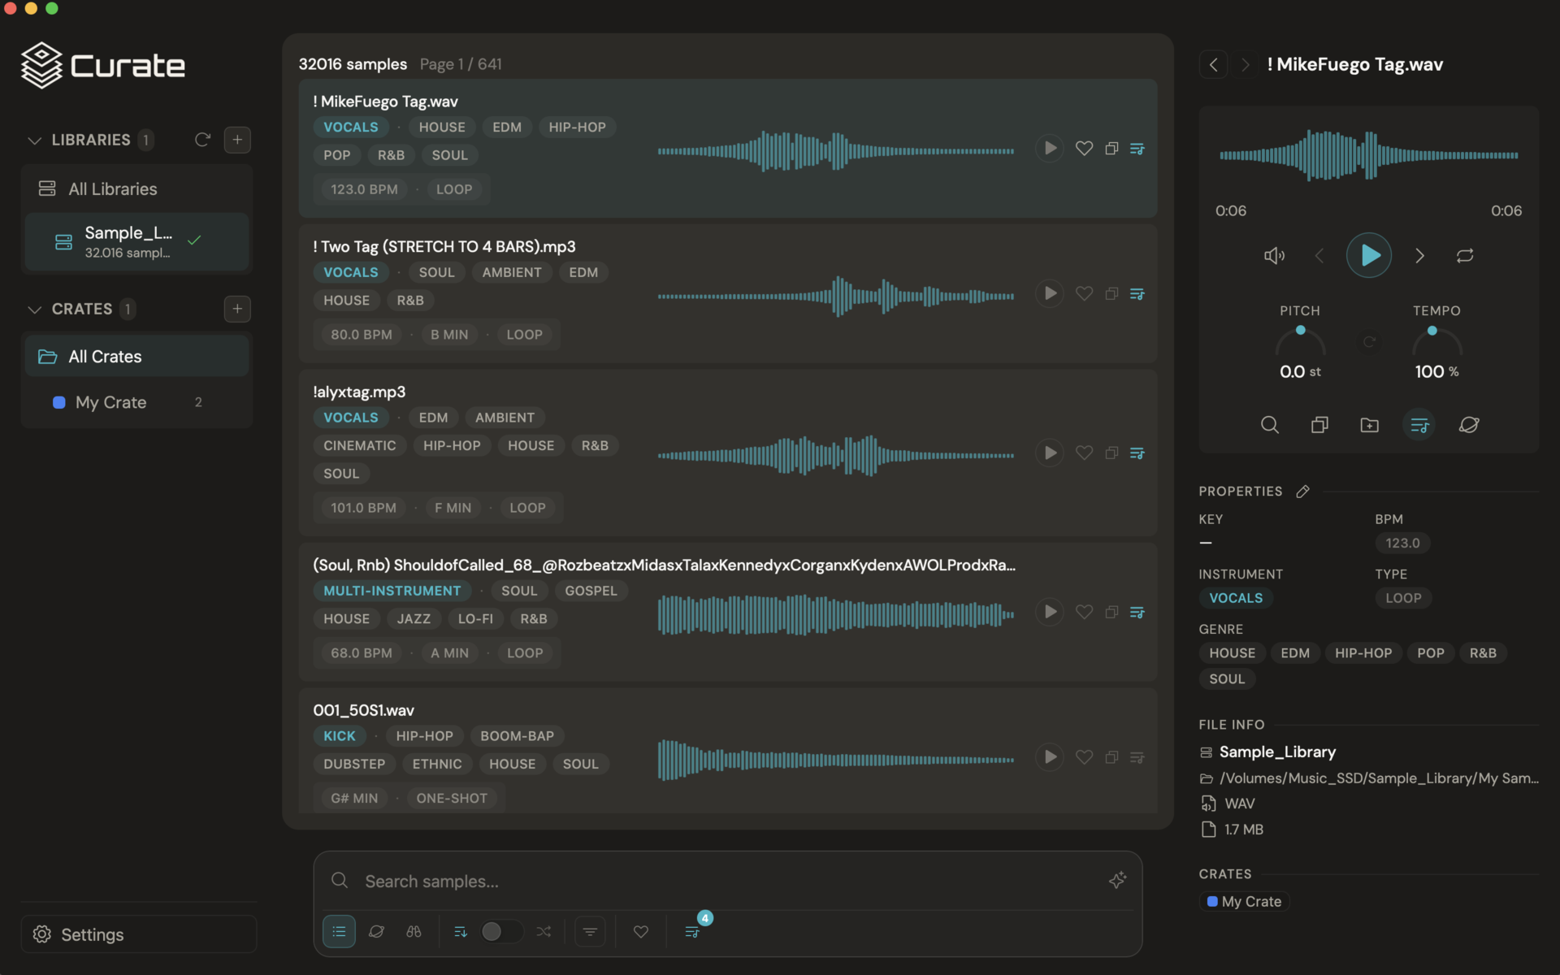This screenshot has width=1560, height=975.
Task: Favorite the ! MikeFuego Tag.wav row heart
Action: click(1084, 149)
